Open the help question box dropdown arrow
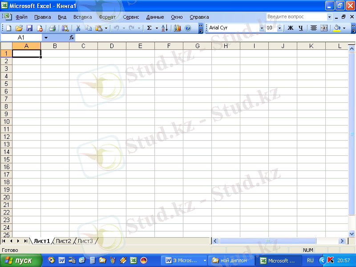This screenshot has width=356, height=267. coord(329,17)
